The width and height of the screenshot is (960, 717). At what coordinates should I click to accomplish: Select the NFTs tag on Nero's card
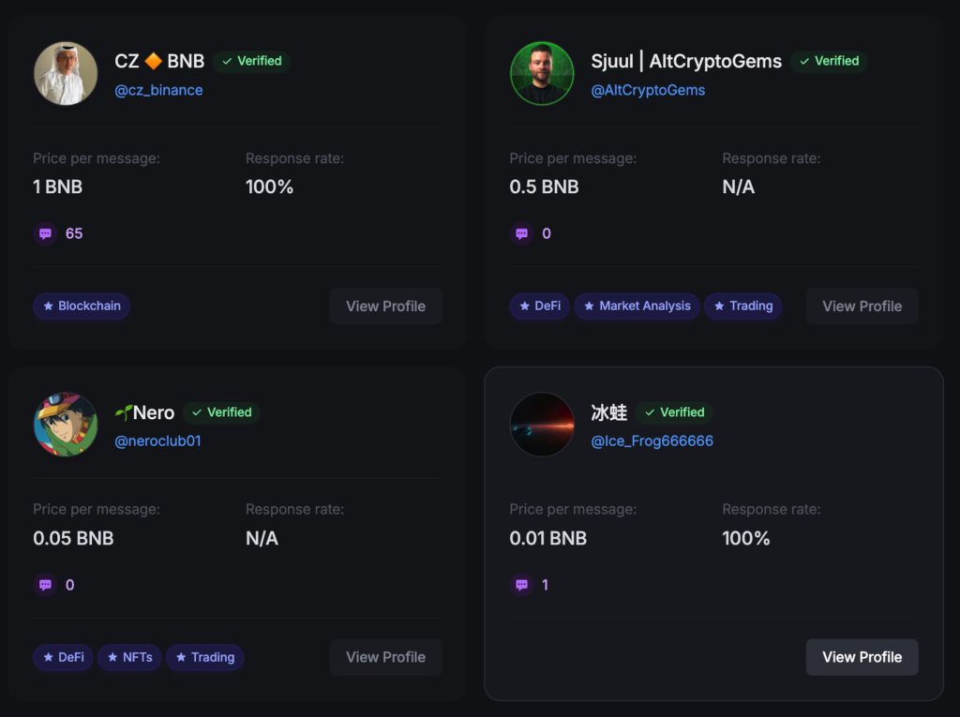coord(129,657)
